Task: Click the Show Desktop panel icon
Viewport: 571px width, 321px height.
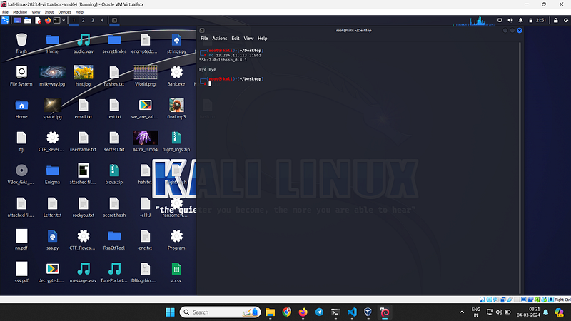Action: tap(17, 21)
